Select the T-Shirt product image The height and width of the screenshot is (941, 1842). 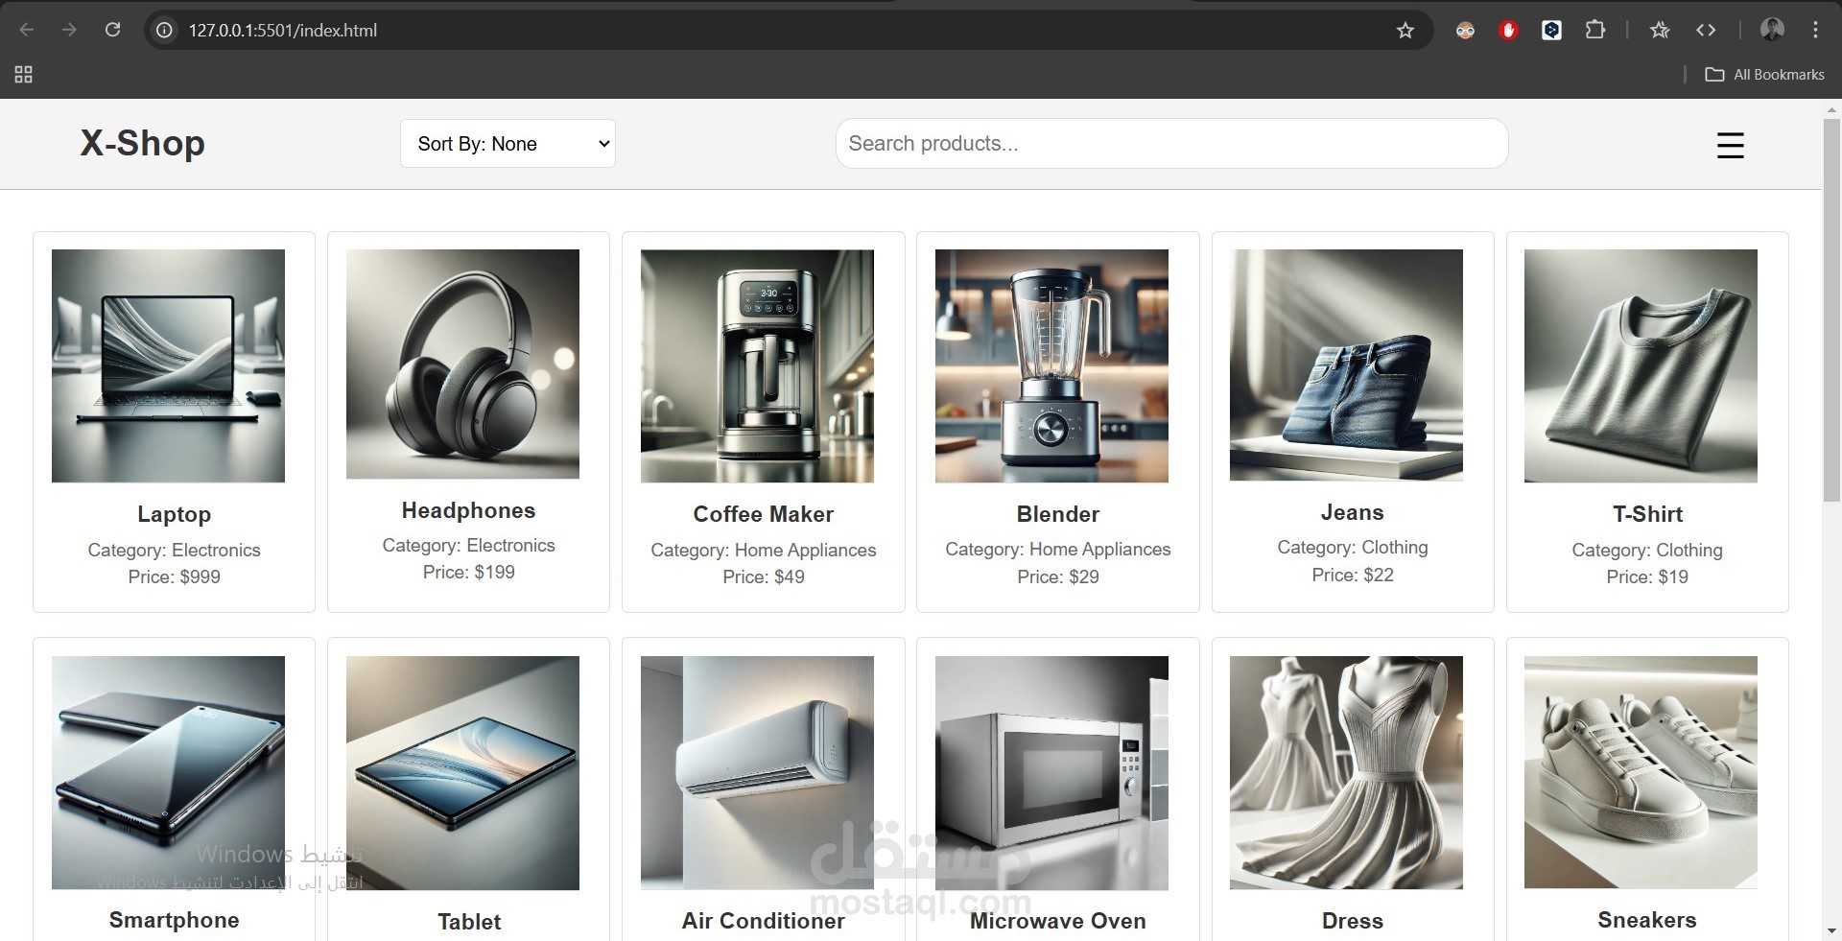1641,366
